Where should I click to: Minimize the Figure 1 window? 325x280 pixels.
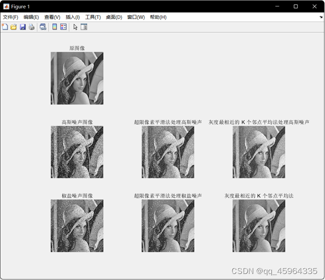[277, 7]
